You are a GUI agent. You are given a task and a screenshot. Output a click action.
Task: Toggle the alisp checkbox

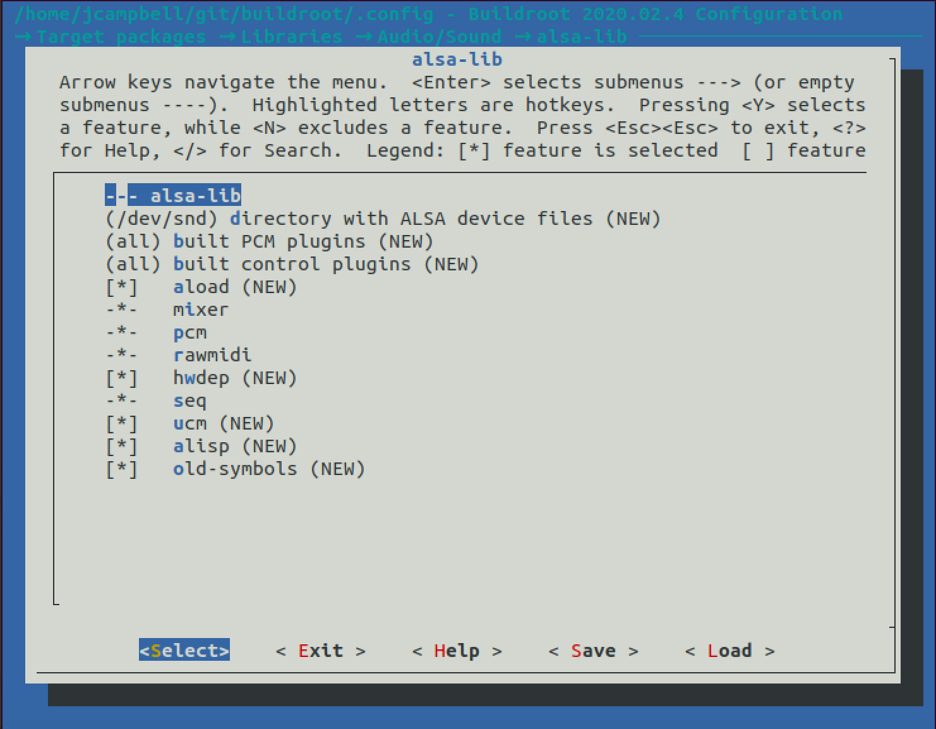pyautogui.click(x=122, y=446)
